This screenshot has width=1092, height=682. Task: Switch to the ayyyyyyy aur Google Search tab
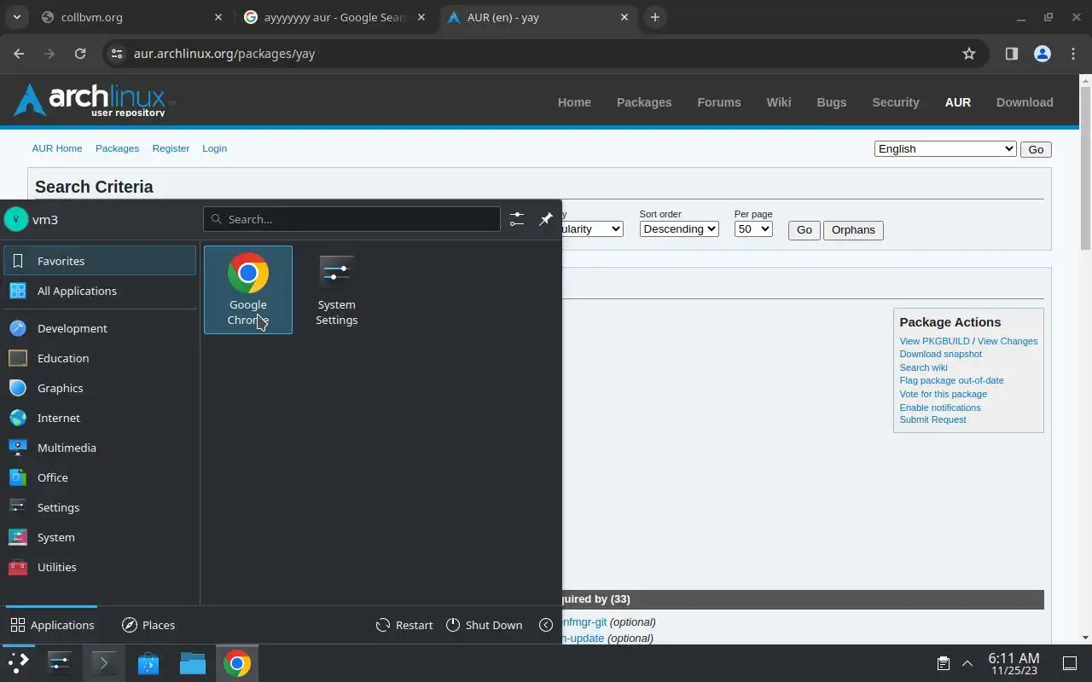[334, 17]
